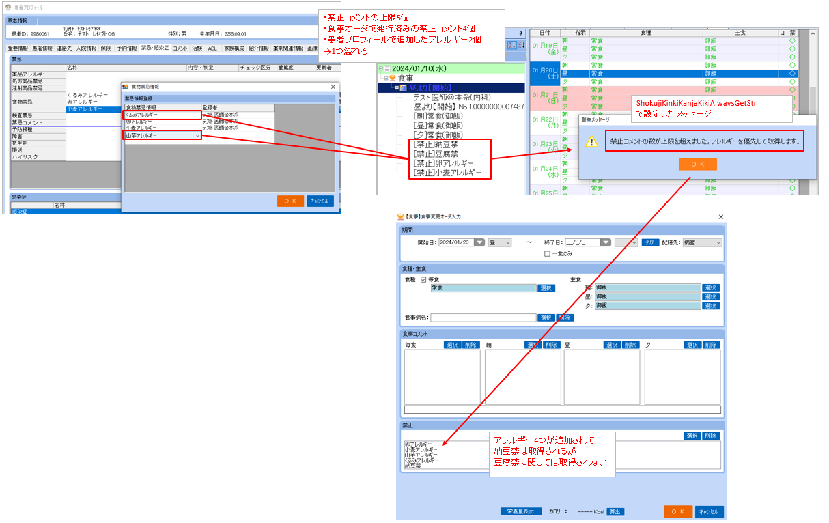
Task: Click the 算出 button next to Kcal
Action: pyautogui.click(x=615, y=511)
